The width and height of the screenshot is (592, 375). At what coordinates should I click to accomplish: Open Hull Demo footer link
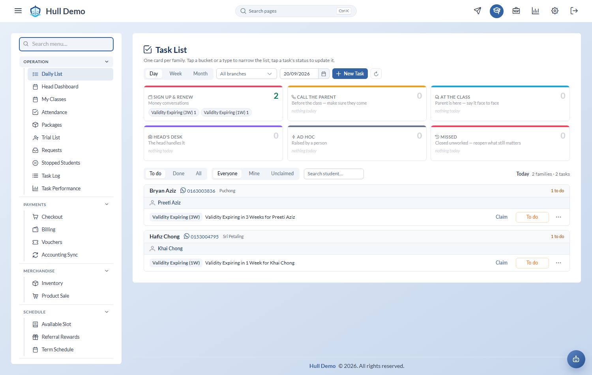tap(322, 366)
